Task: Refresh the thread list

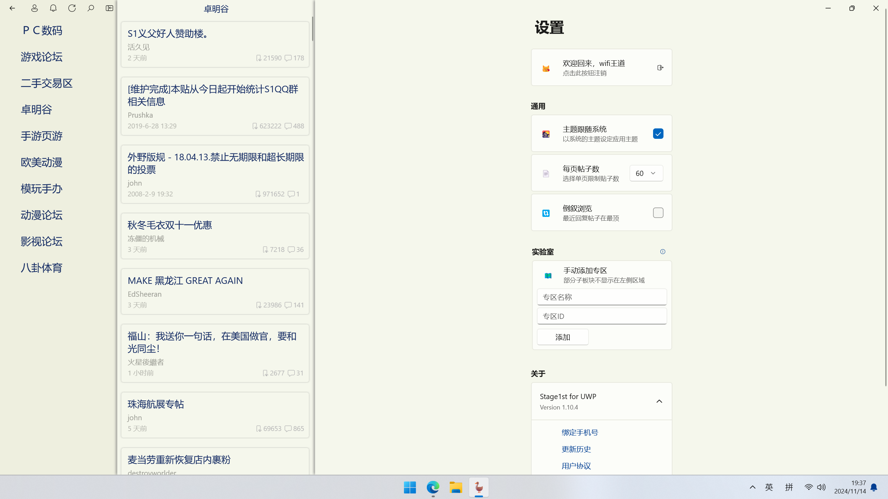Action: [72, 8]
